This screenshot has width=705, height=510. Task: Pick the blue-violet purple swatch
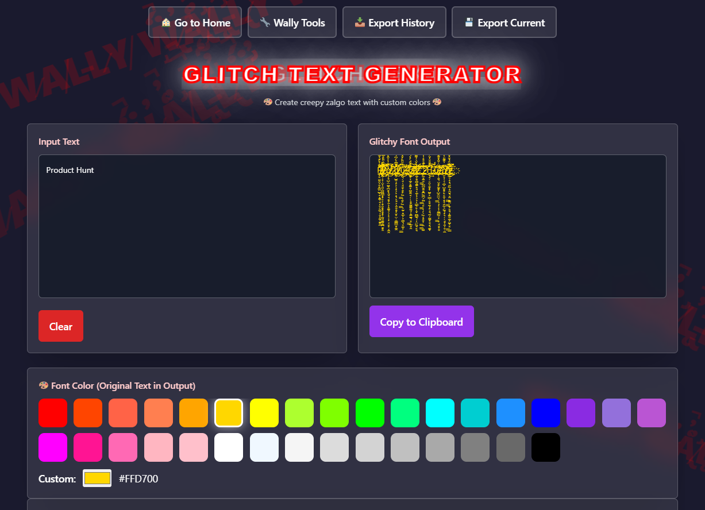[x=581, y=413]
